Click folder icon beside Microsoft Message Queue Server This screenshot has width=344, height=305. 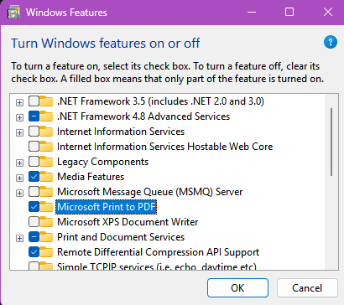coord(46,192)
